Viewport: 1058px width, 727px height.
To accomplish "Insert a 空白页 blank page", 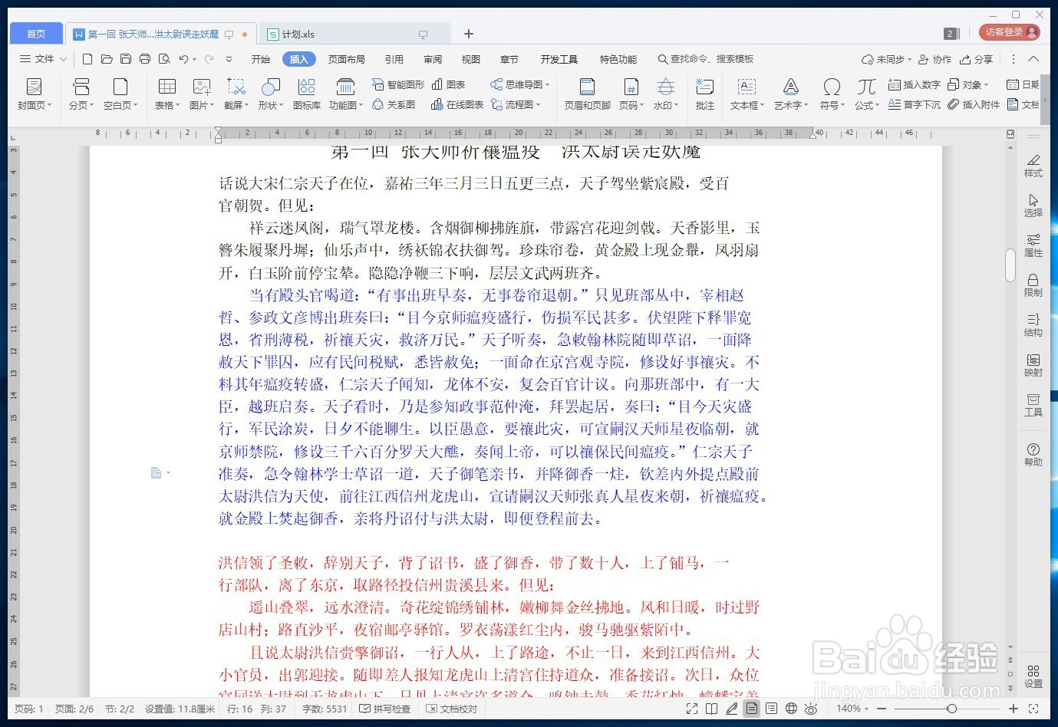I will 120,94.
